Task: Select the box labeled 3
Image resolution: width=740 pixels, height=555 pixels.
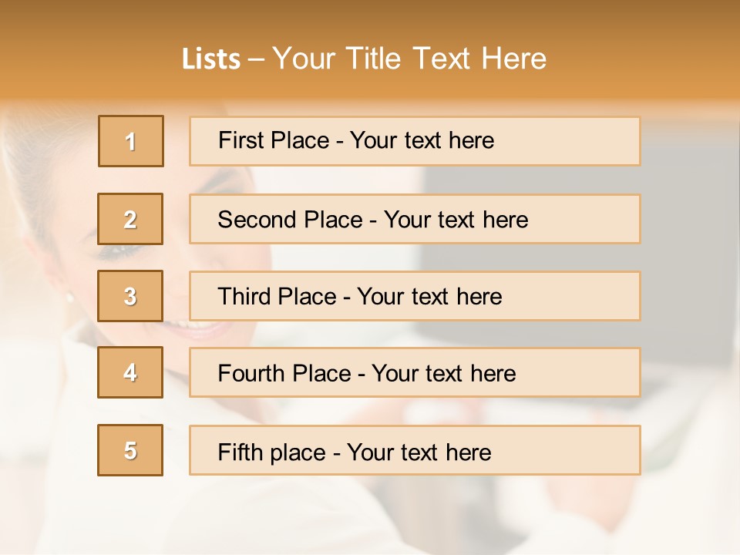Action: (x=130, y=296)
